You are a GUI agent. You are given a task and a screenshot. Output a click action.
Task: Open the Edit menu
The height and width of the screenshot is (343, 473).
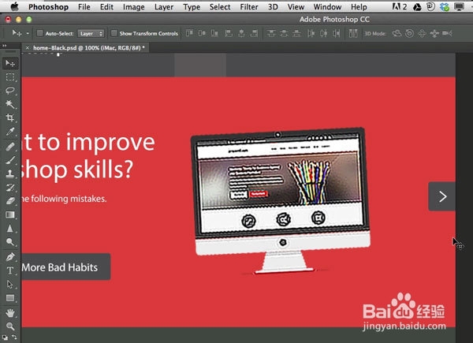(x=106, y=6)
